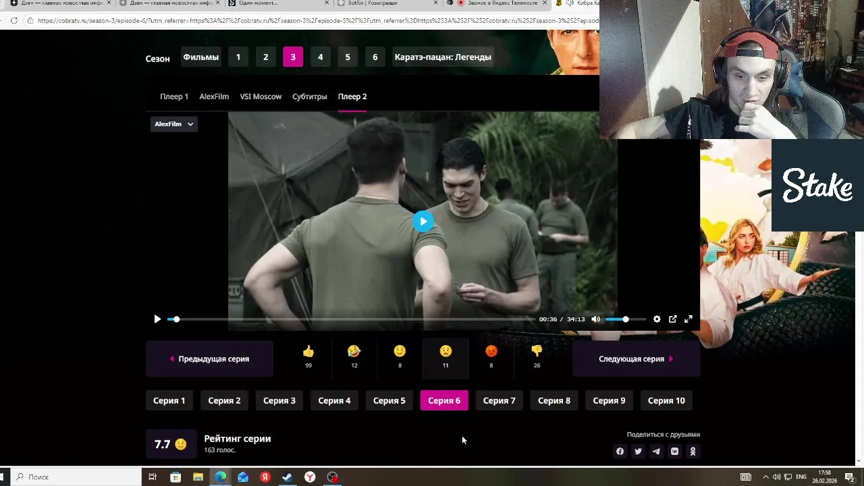Image resolution: width=864 pixels, height=486 pixels.
Task: Open Microsoft Edge from the taskbar
Action: click(221, 477)
